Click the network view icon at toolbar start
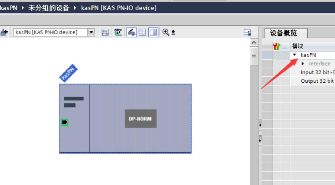Image resolution: width=335 pixels, height=185 pixels. coord(4,32)
